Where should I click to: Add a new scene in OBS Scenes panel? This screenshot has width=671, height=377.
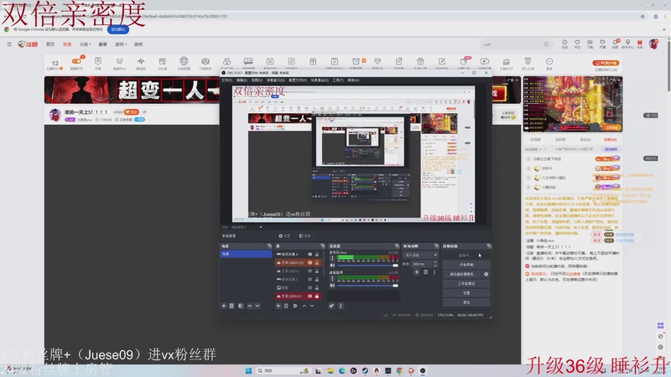click(224, 306)
